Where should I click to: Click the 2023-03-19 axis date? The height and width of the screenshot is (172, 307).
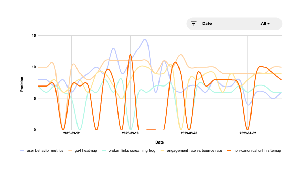pyautogui.click(x=130, y=133)
